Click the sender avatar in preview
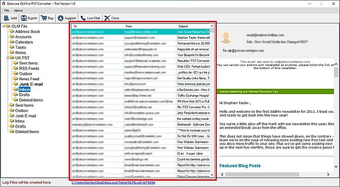Viewport: 340px width, 187px height. click(226, 38)
